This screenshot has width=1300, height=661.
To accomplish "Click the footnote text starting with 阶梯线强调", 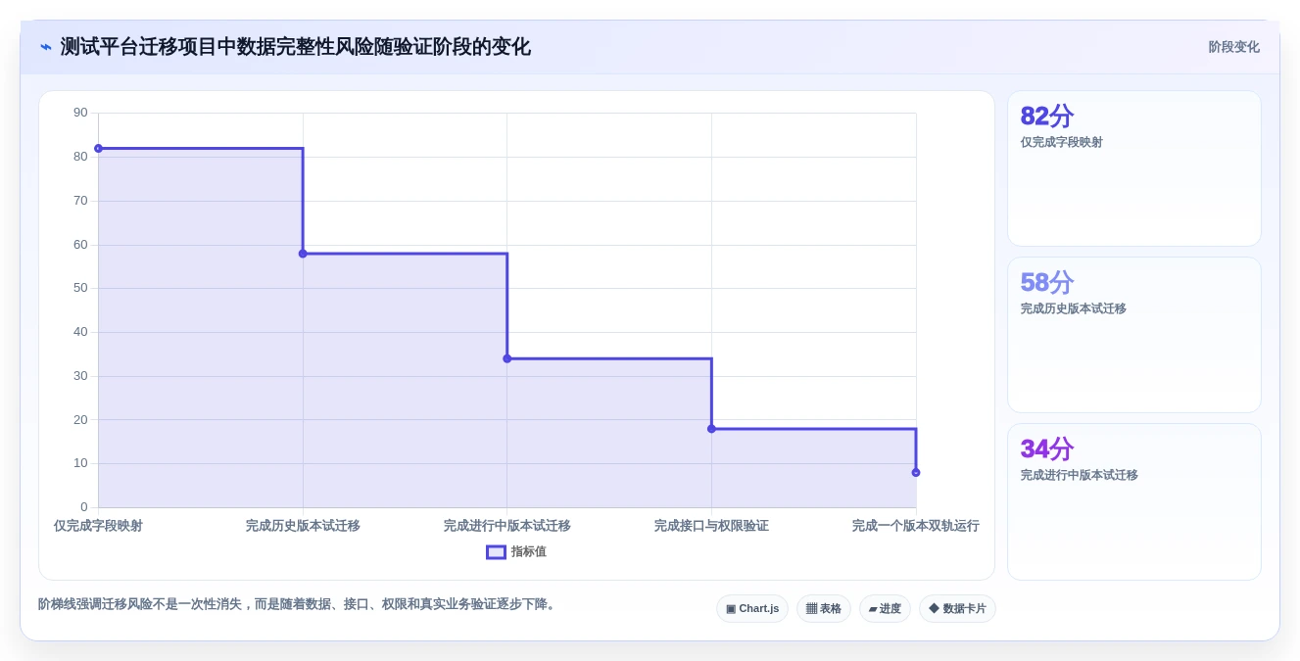I will pos(299,604).
